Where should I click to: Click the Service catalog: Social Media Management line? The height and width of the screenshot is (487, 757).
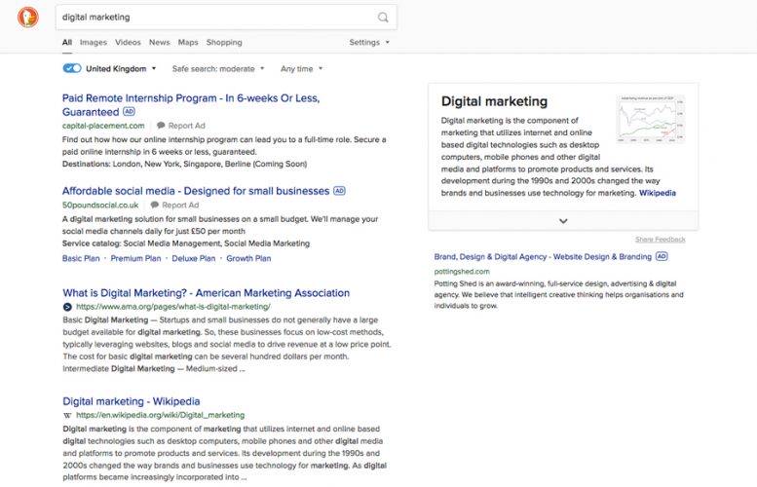point(186,243)
